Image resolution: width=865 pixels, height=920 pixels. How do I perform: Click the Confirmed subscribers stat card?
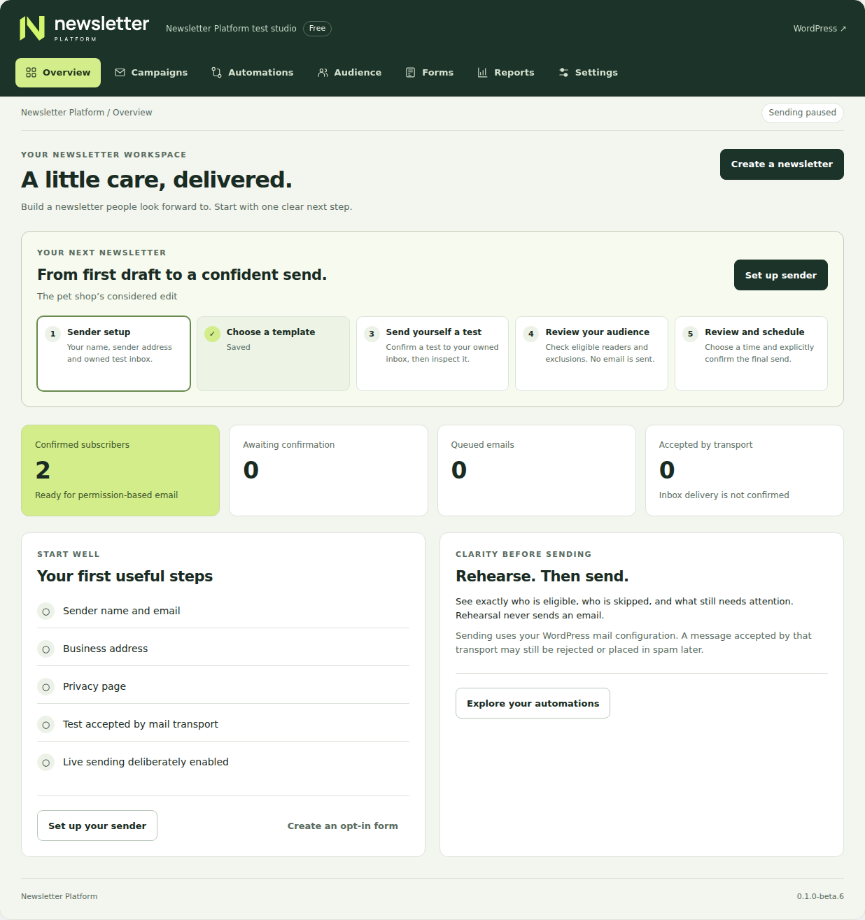[x=120, y=470]
